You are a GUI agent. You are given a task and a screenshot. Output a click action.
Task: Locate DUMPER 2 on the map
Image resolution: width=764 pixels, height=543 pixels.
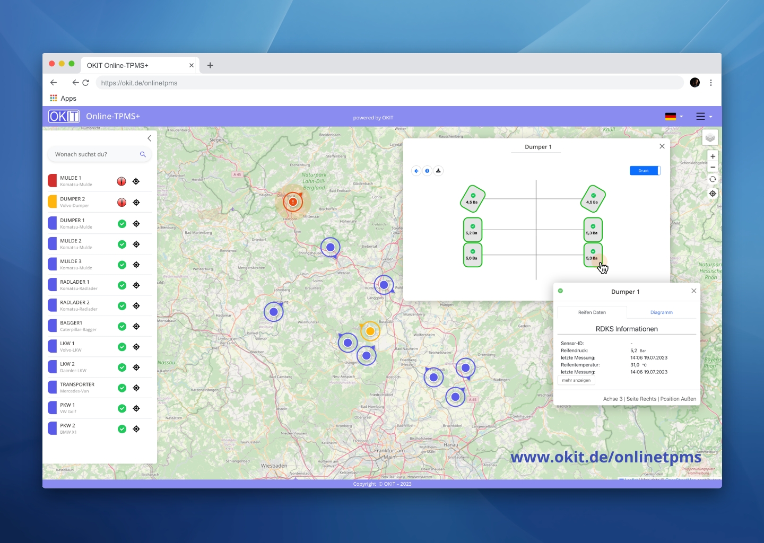[x=136, y=203]
